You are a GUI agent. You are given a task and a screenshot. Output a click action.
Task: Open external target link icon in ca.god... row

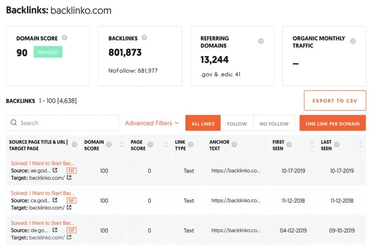(x=69, y=208)
